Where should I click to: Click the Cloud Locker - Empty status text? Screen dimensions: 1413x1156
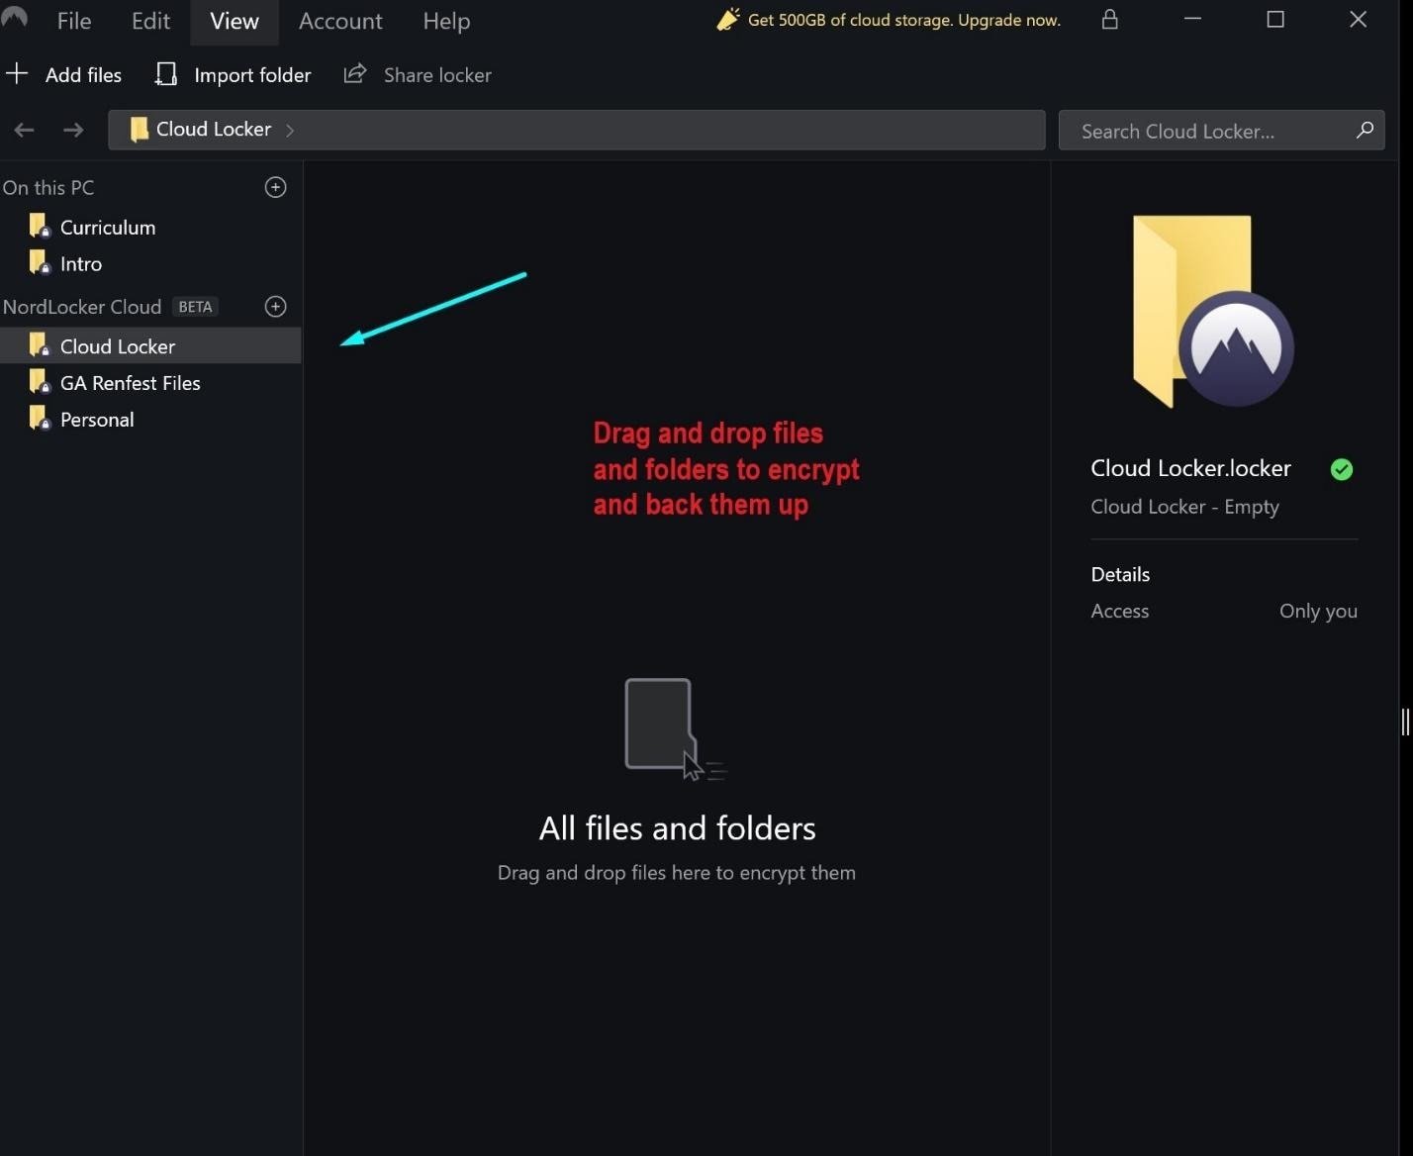(x=1184, y=507)
